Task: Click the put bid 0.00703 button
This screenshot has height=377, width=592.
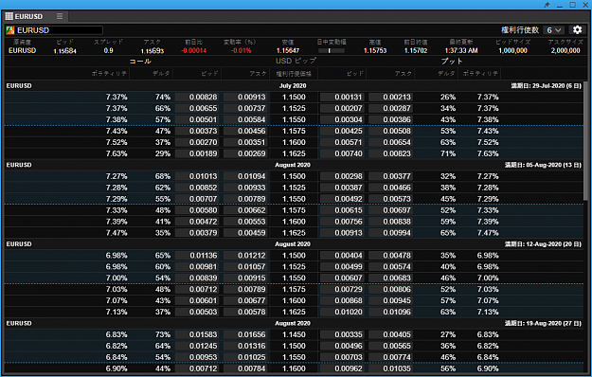Action: tap(342, 357)
